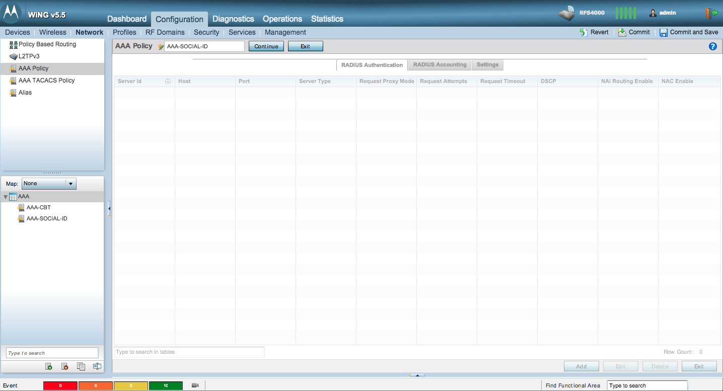Click the add policy icon with green plus
The width and height of the screenshot is (723, 391).
click(x=49, y=366)
